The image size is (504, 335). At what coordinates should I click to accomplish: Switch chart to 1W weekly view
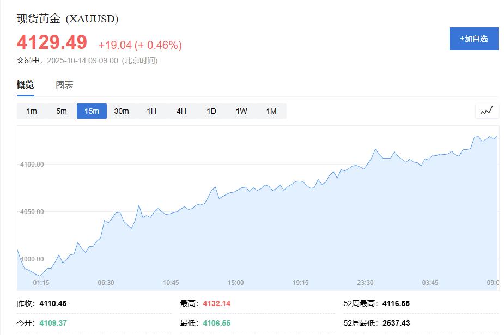pos(241,111)
